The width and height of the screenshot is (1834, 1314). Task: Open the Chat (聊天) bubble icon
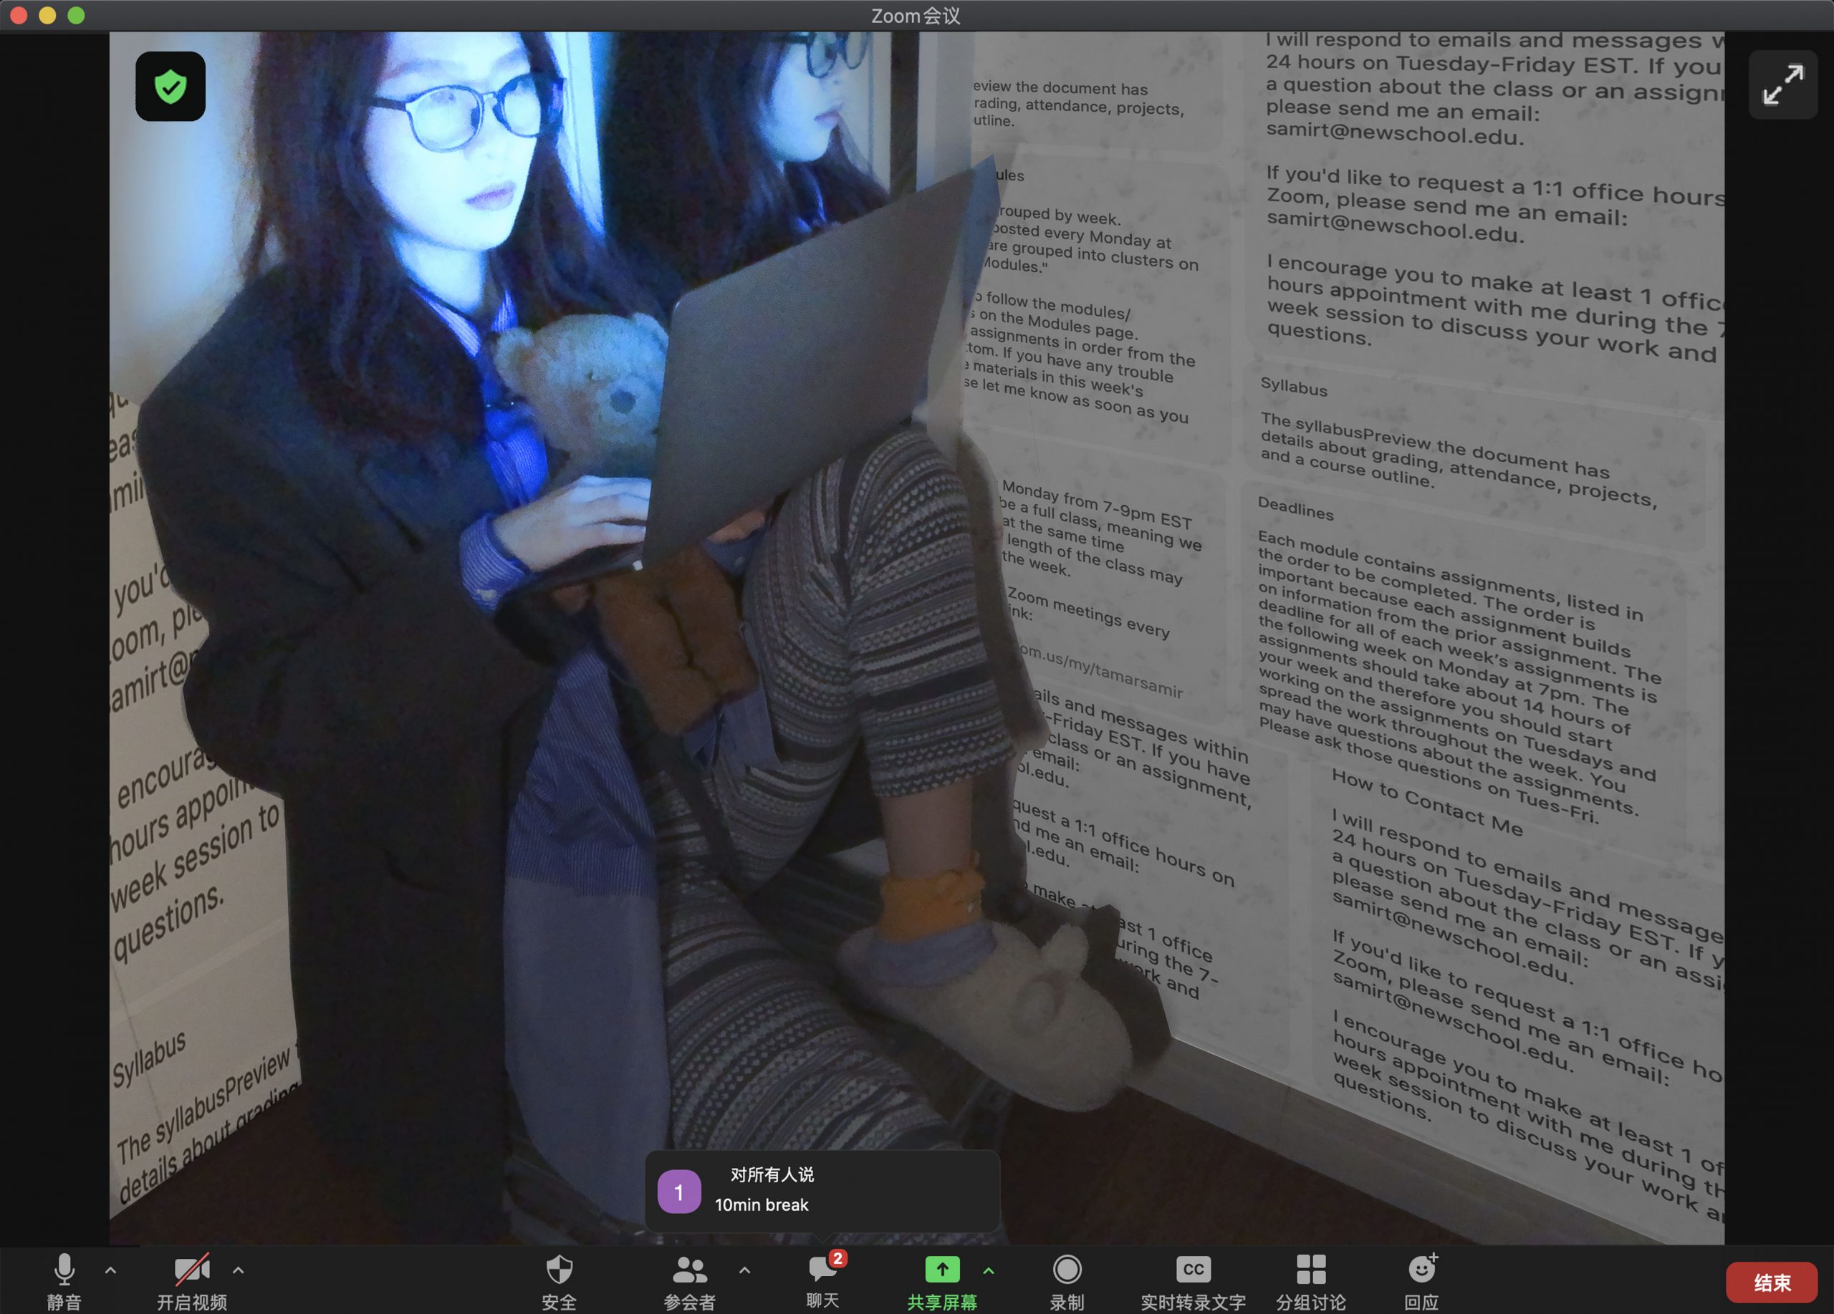(x=822, y=1270)
